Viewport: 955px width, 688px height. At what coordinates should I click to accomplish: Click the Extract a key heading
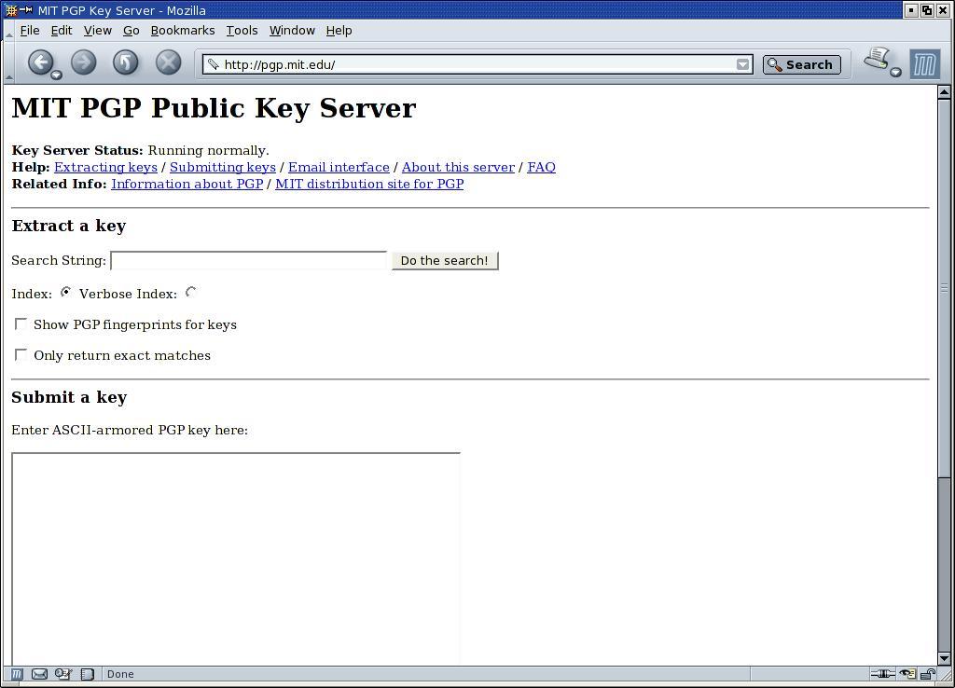[x=69, y=226]
